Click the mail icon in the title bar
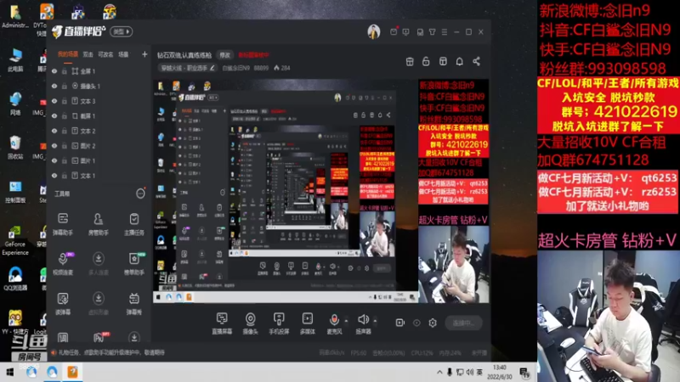 tap(394, 31)
